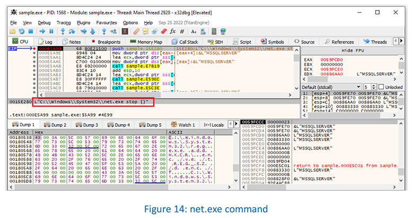Open the Patches dialog bandage icon

[x=136, y=31]
